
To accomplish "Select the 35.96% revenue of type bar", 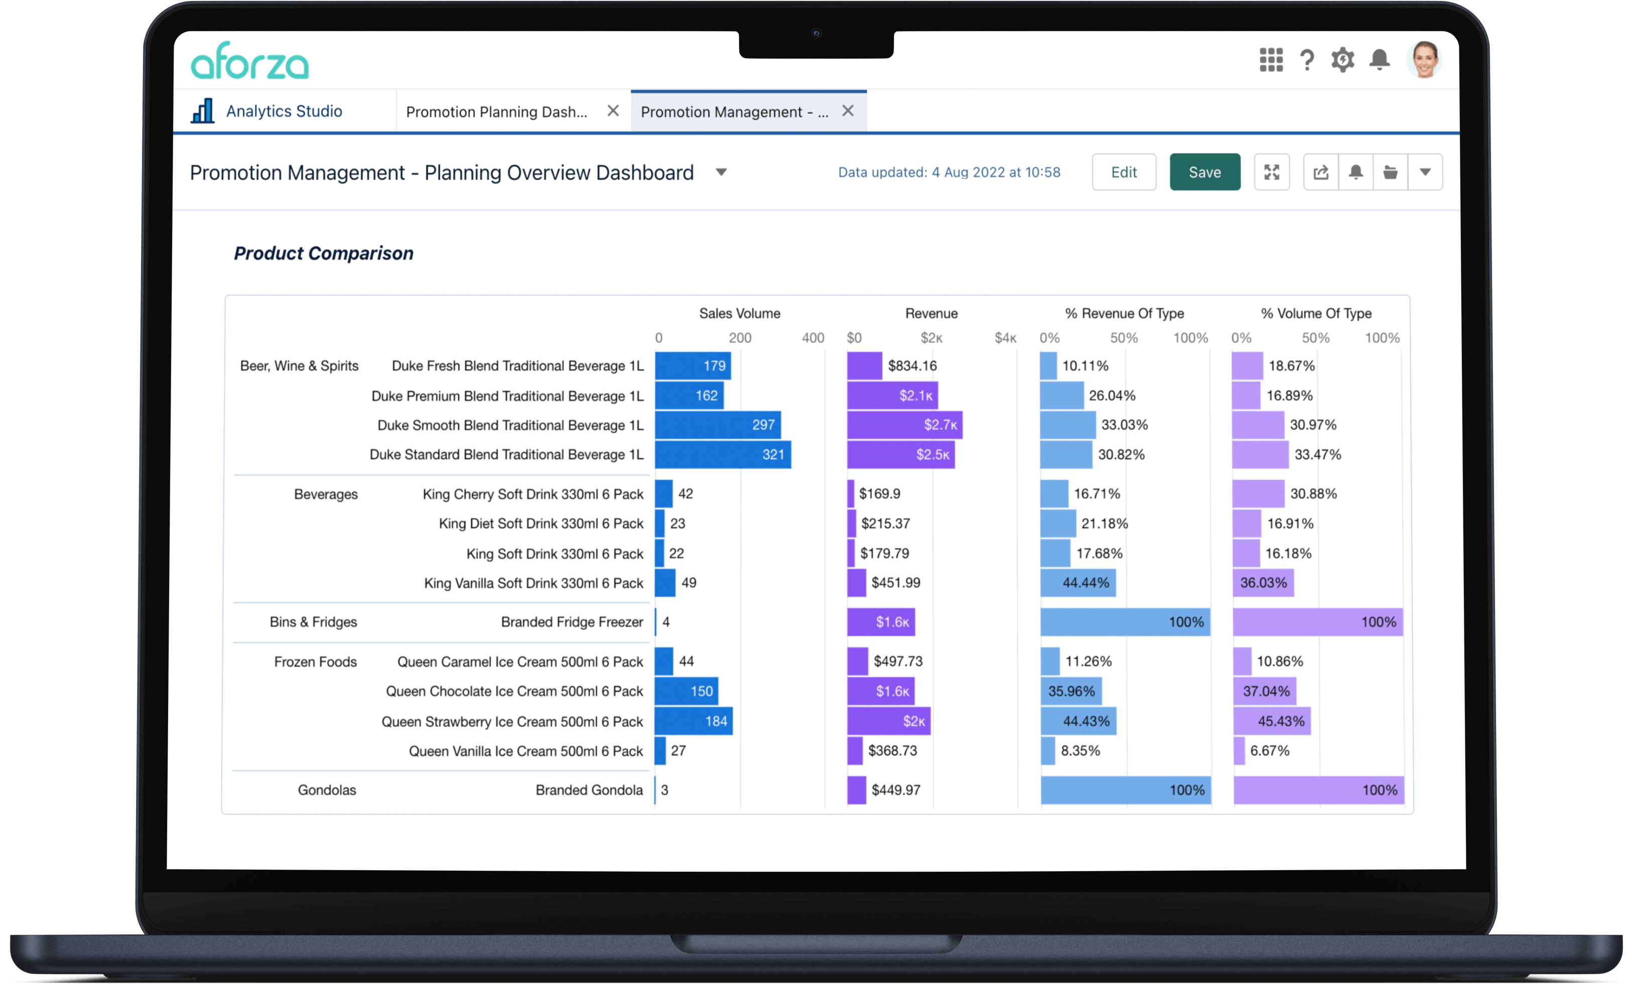I will click(x=1070, y=691).
